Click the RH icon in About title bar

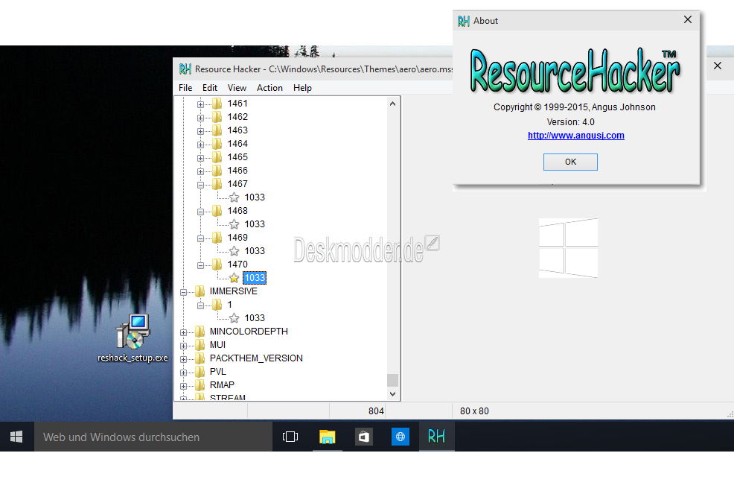464,21
